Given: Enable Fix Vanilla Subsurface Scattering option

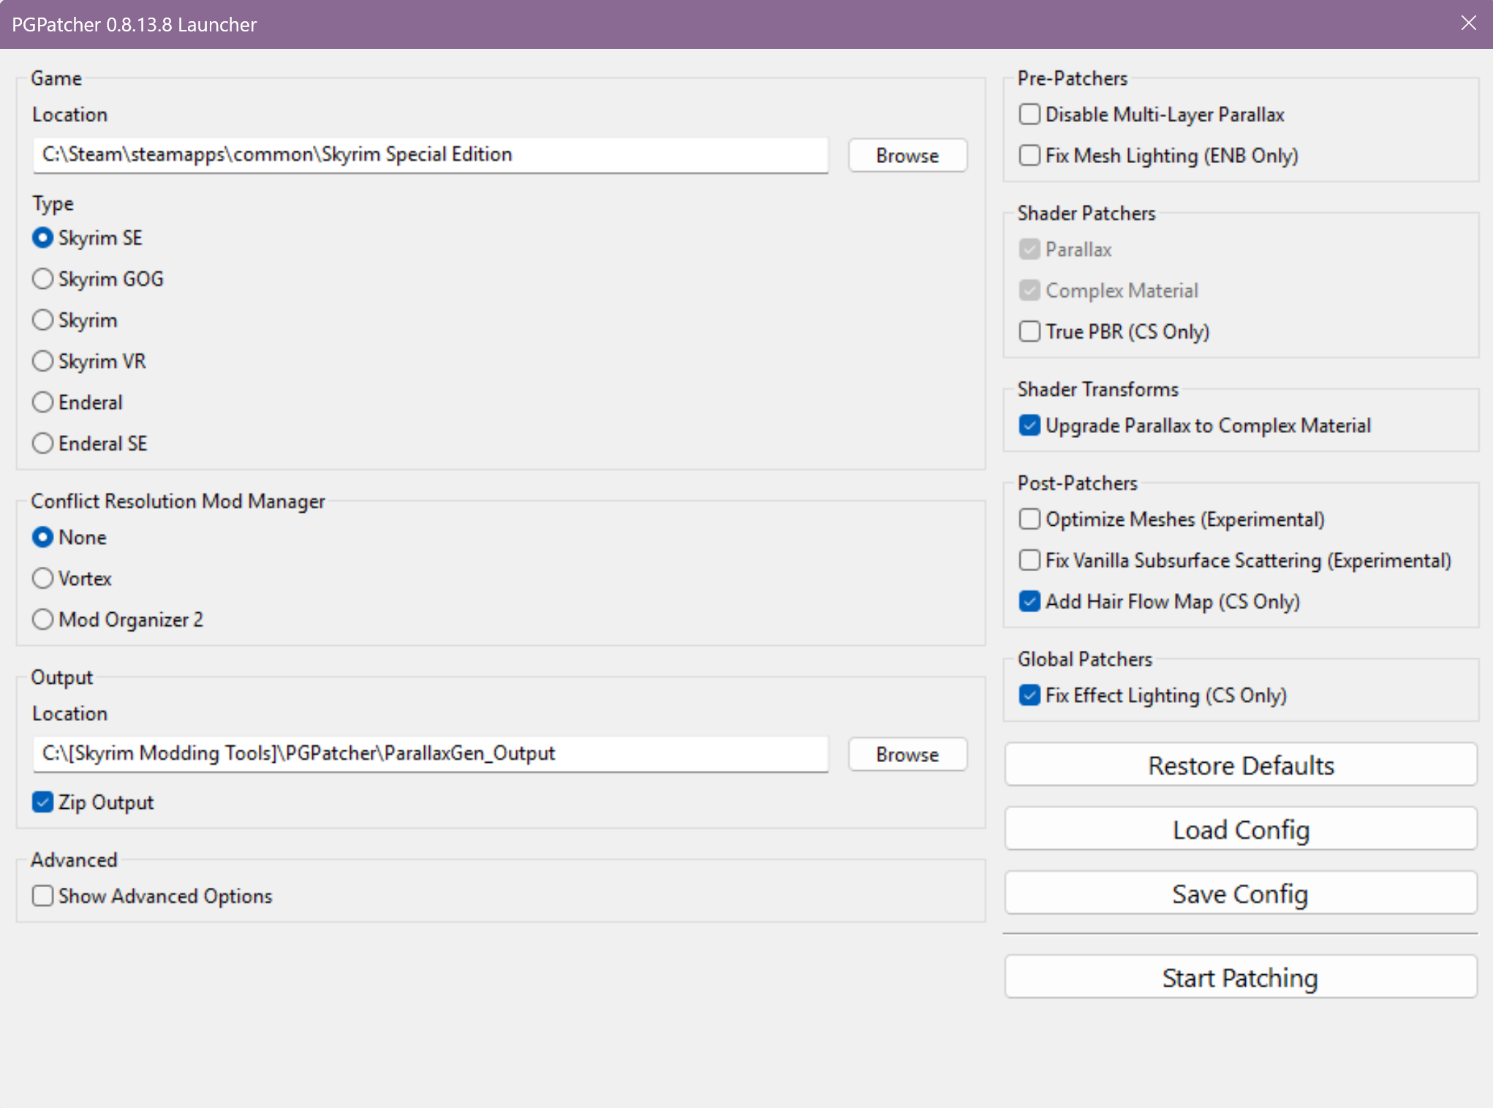Looking at the screenshot, I should pos(1029,560).
